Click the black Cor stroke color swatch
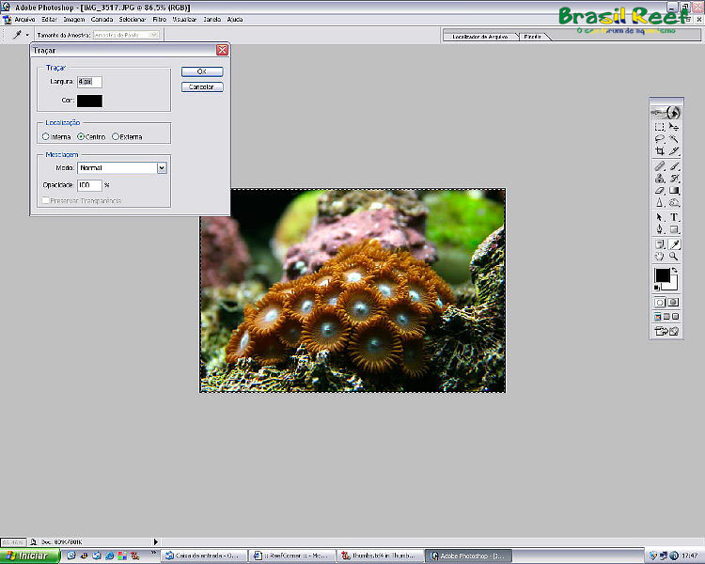Screen dimensions: 705x564 [89, 100]
